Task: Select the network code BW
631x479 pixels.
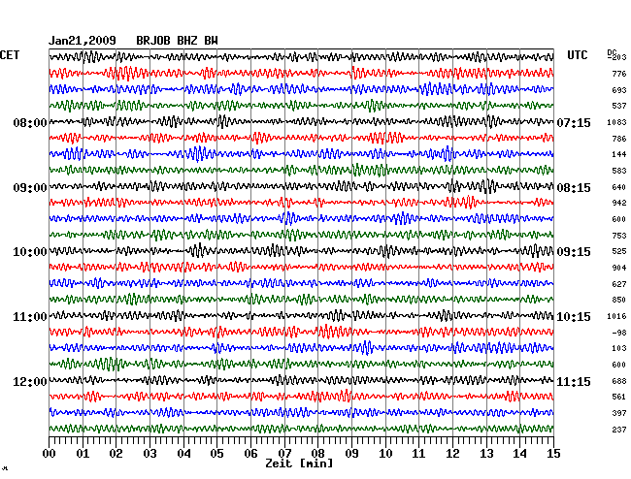Action: pos(211,41)
